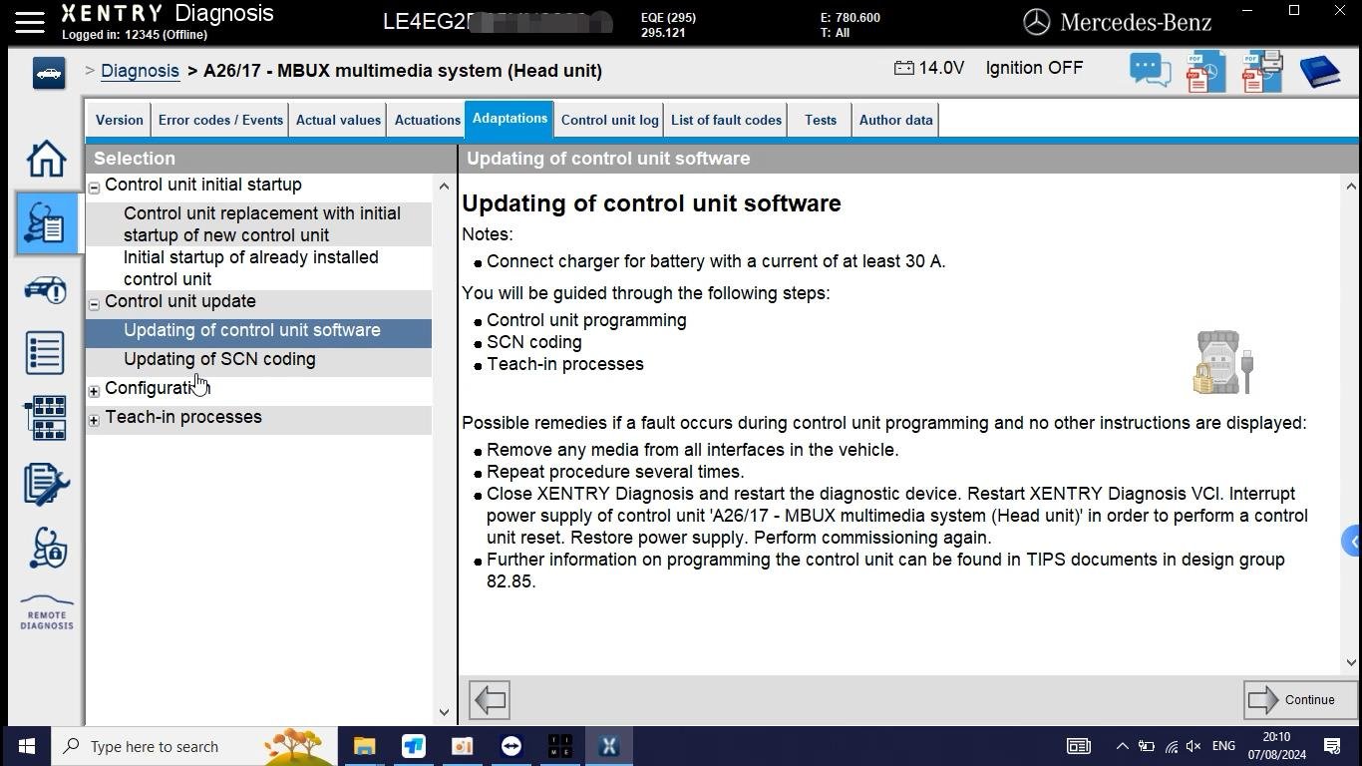The image size is (1362, 766).
Task: Click the volume muted tray icon
Action: pos(1193,746)
